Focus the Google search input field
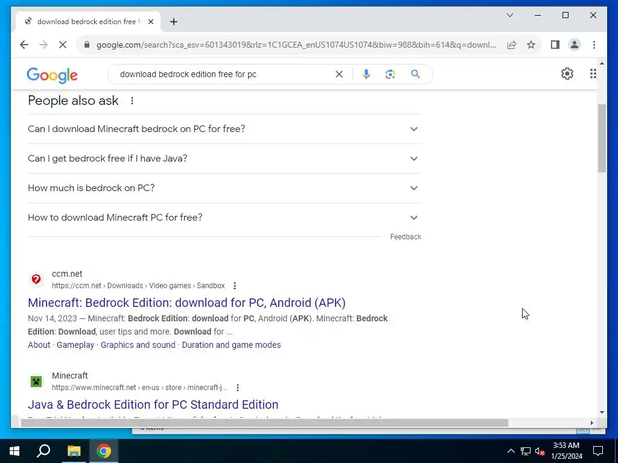 point(225,74)
